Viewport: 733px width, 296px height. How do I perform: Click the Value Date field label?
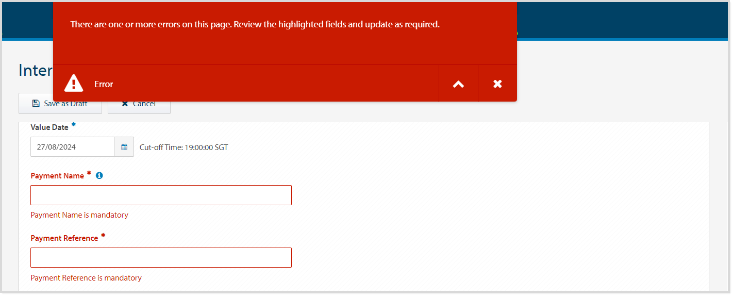[x=49, y=127]
